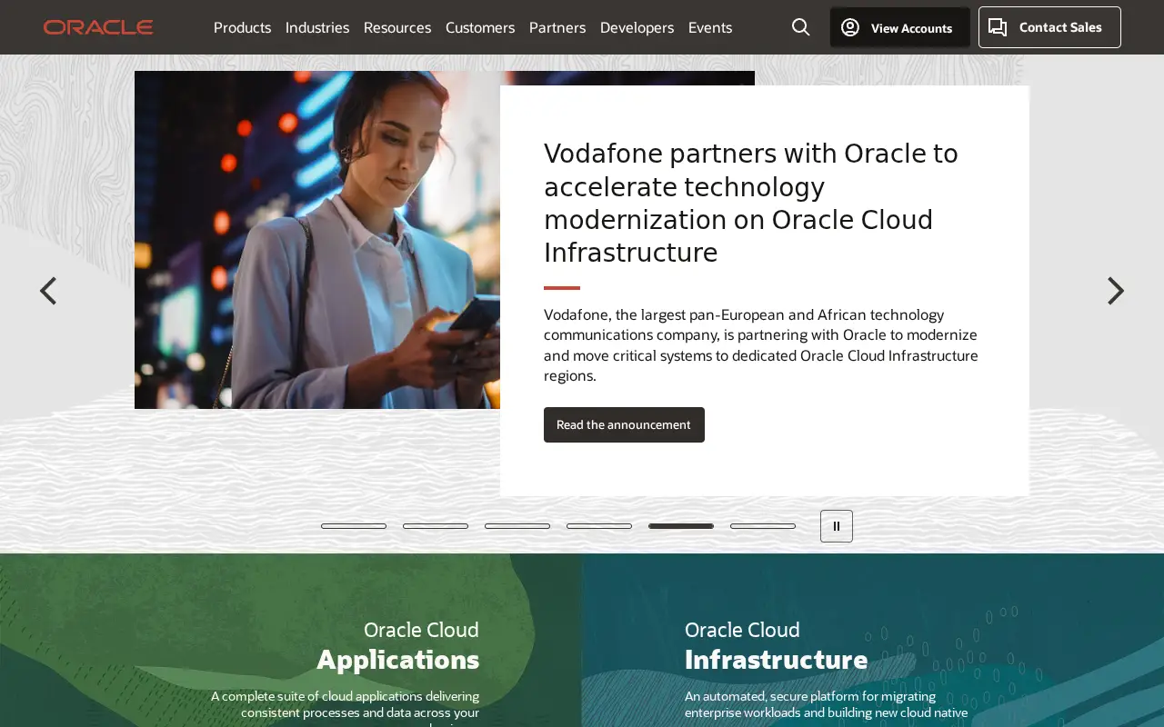Click the Vodafone description paragraph

pos(761,345)
